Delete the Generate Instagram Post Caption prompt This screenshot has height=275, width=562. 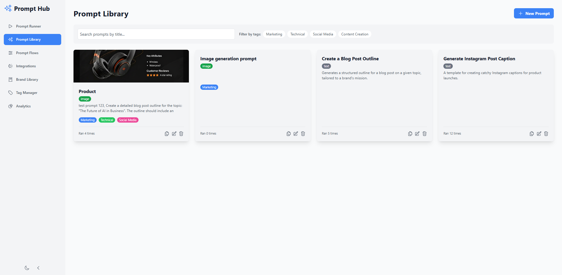(546, 134)
